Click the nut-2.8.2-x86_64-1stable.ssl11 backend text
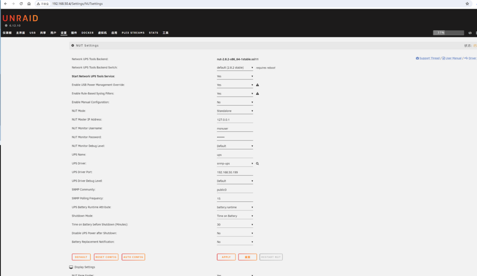Screen dimensions: 477x276 coord(238,59)
